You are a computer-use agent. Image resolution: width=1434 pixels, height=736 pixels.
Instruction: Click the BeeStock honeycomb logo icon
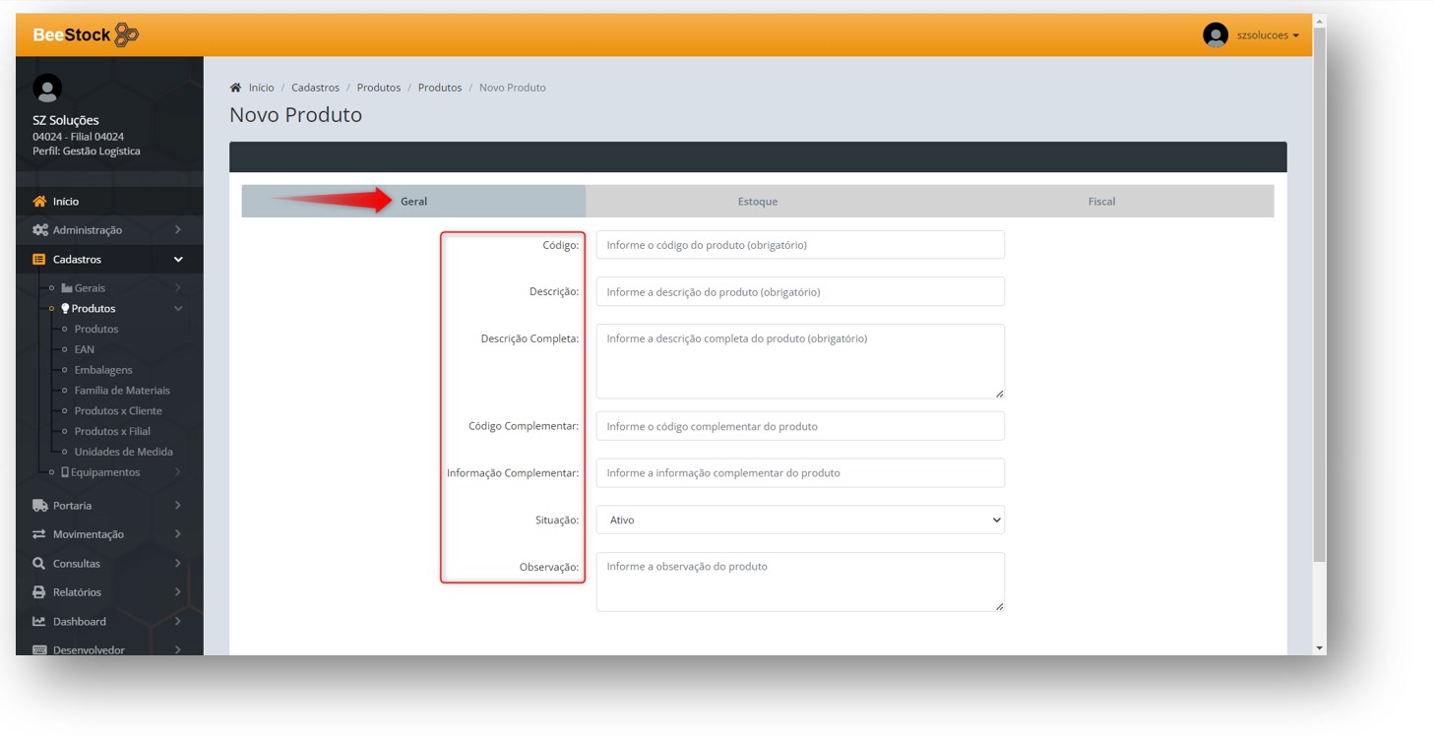pos(126,35)
